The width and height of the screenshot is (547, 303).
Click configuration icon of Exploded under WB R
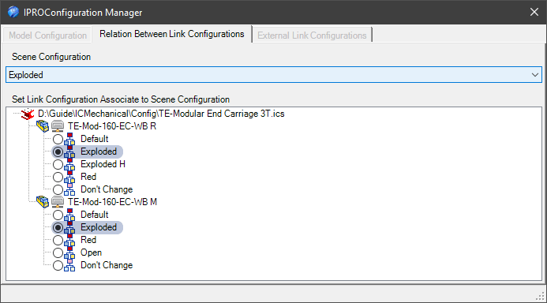pos(69,151)
